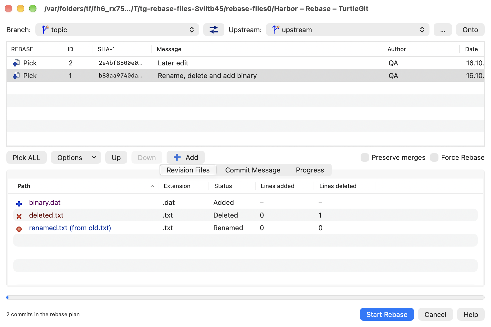Toggle the Force Rebase checkbox

(x=434, y=157)
